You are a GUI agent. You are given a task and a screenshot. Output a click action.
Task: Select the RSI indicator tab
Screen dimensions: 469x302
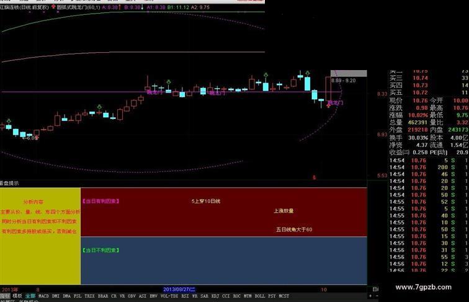point(185,296)
